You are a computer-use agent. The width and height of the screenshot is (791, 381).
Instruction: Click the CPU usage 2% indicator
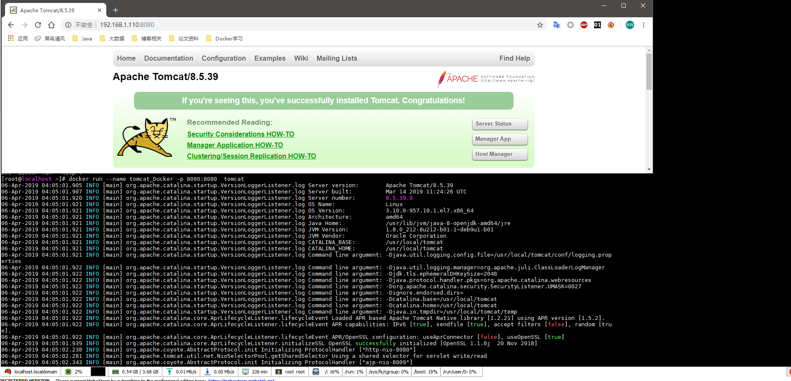click(74, 372)
